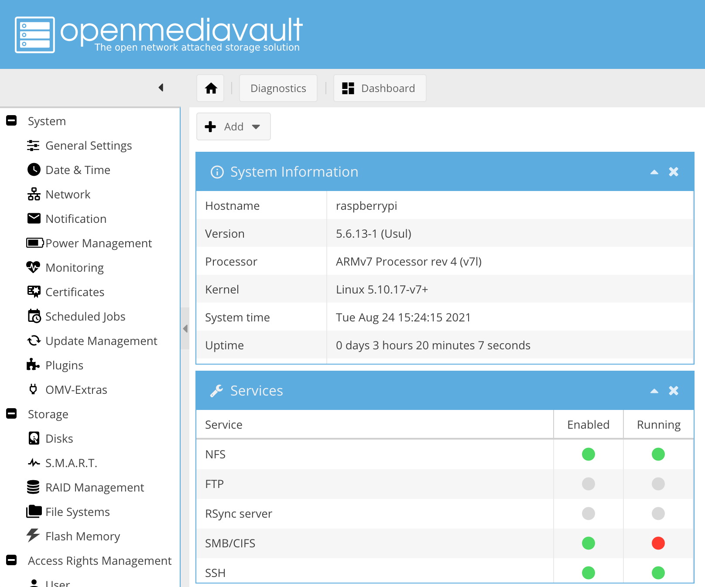The width and height of the screenshot is (705, 587).
Task: Click the Home icon in breadcrumb bar
Action: (211, 88)
